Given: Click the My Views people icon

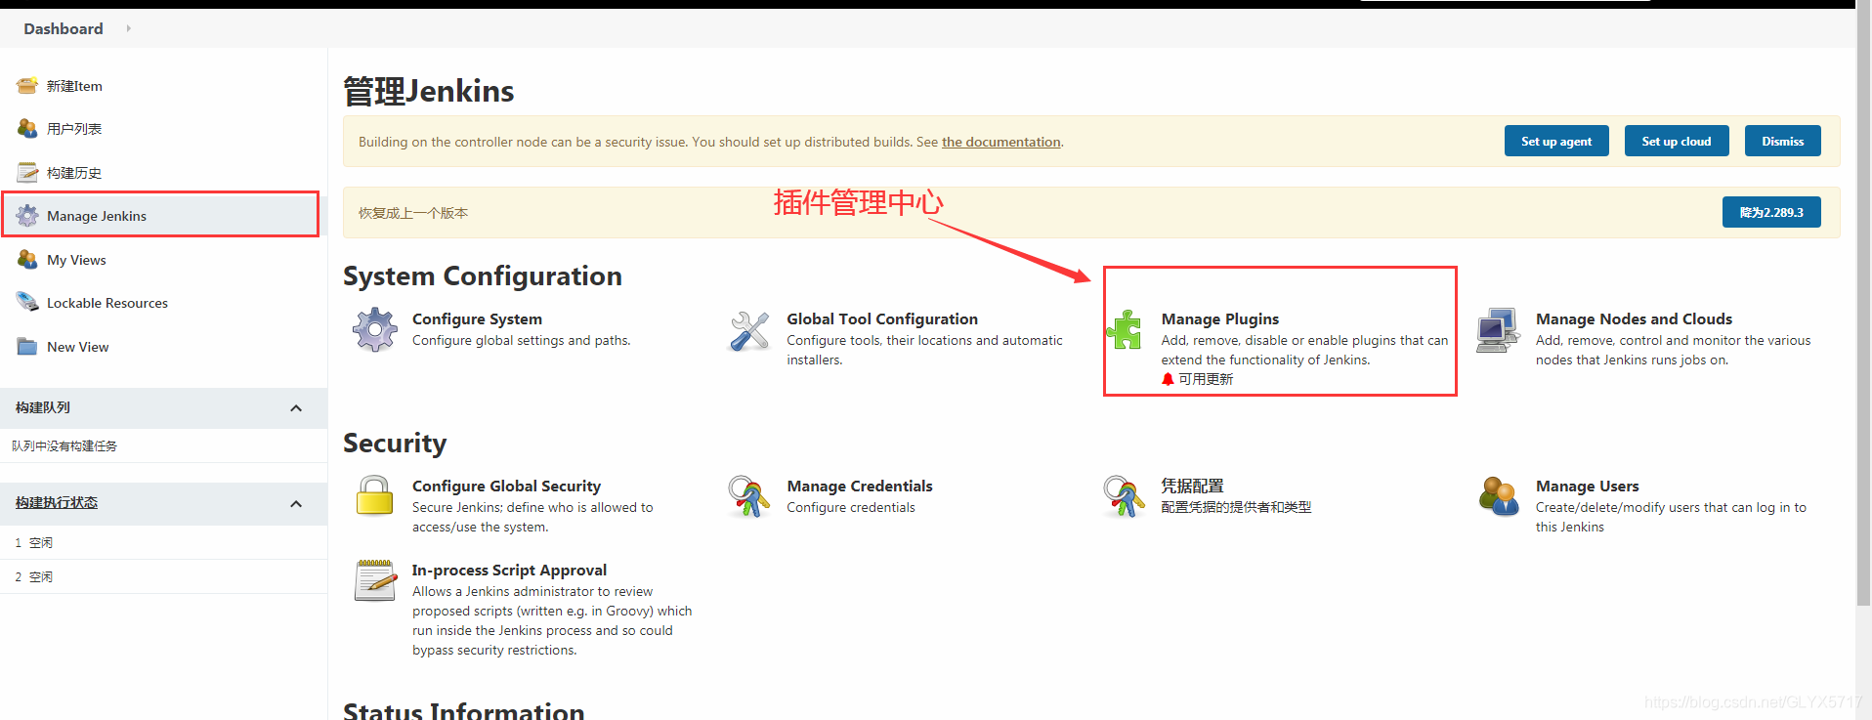Looking at the screenshot, I should tap(27, 260).
